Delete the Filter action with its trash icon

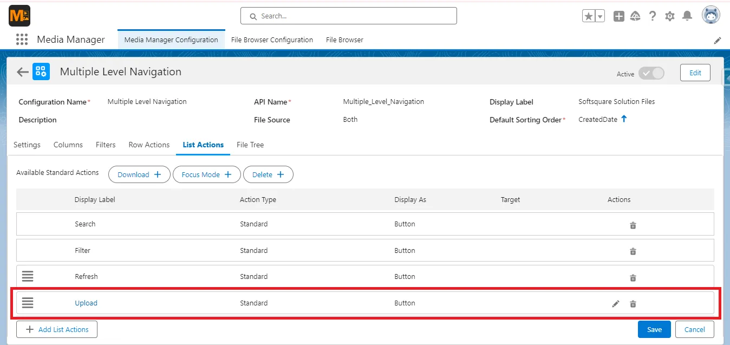(633, 251)
